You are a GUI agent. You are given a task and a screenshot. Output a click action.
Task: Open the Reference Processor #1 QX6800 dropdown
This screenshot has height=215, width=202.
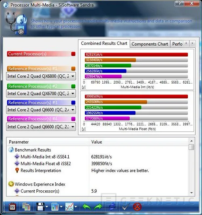[x=41, y=76]
